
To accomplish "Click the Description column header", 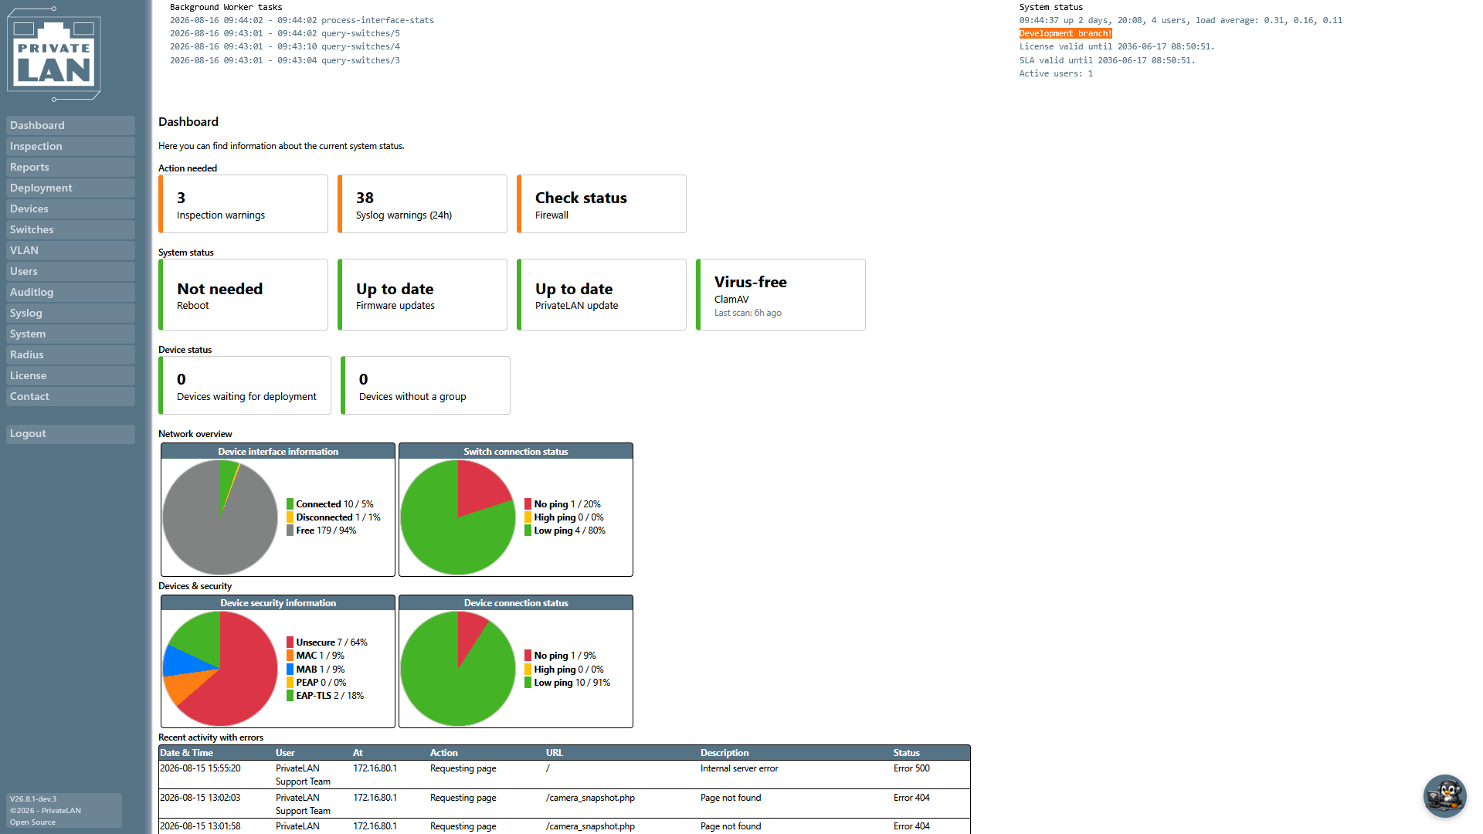I will [x=725, y=753].
